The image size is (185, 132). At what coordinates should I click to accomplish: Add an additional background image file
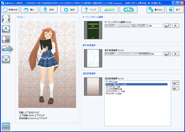pyautogui.click(x=176, y=82)
